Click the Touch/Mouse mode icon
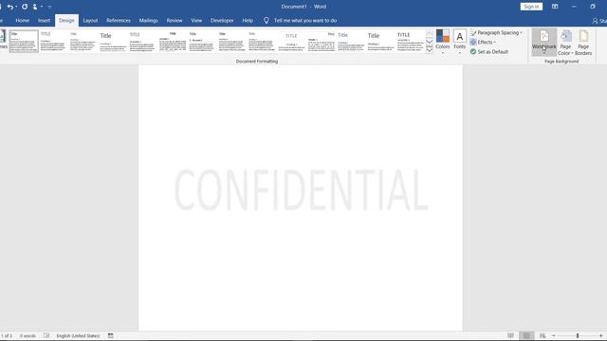This screenshot has width=607, height=341. [35, 7]
